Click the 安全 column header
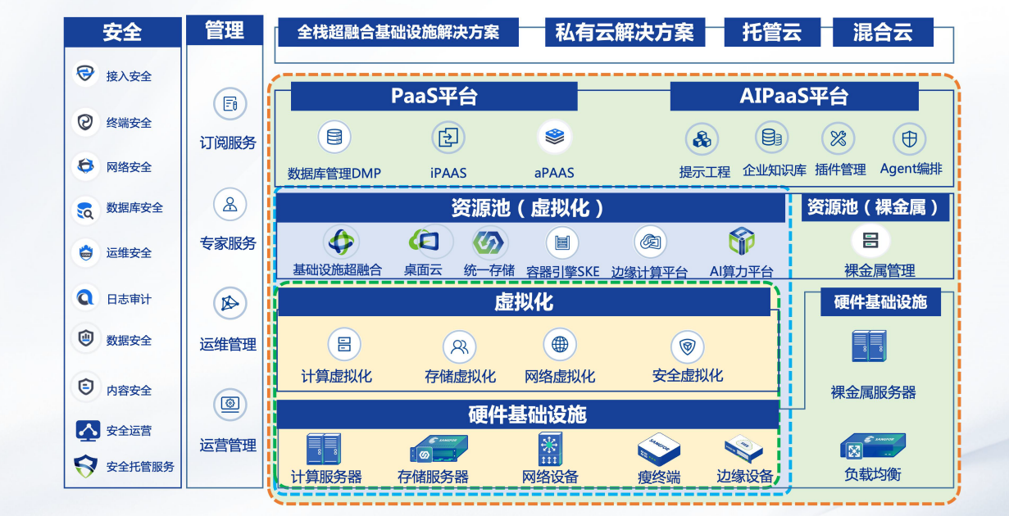The width and height of the screenshot is (1009, 516). [x=122, y=31]
